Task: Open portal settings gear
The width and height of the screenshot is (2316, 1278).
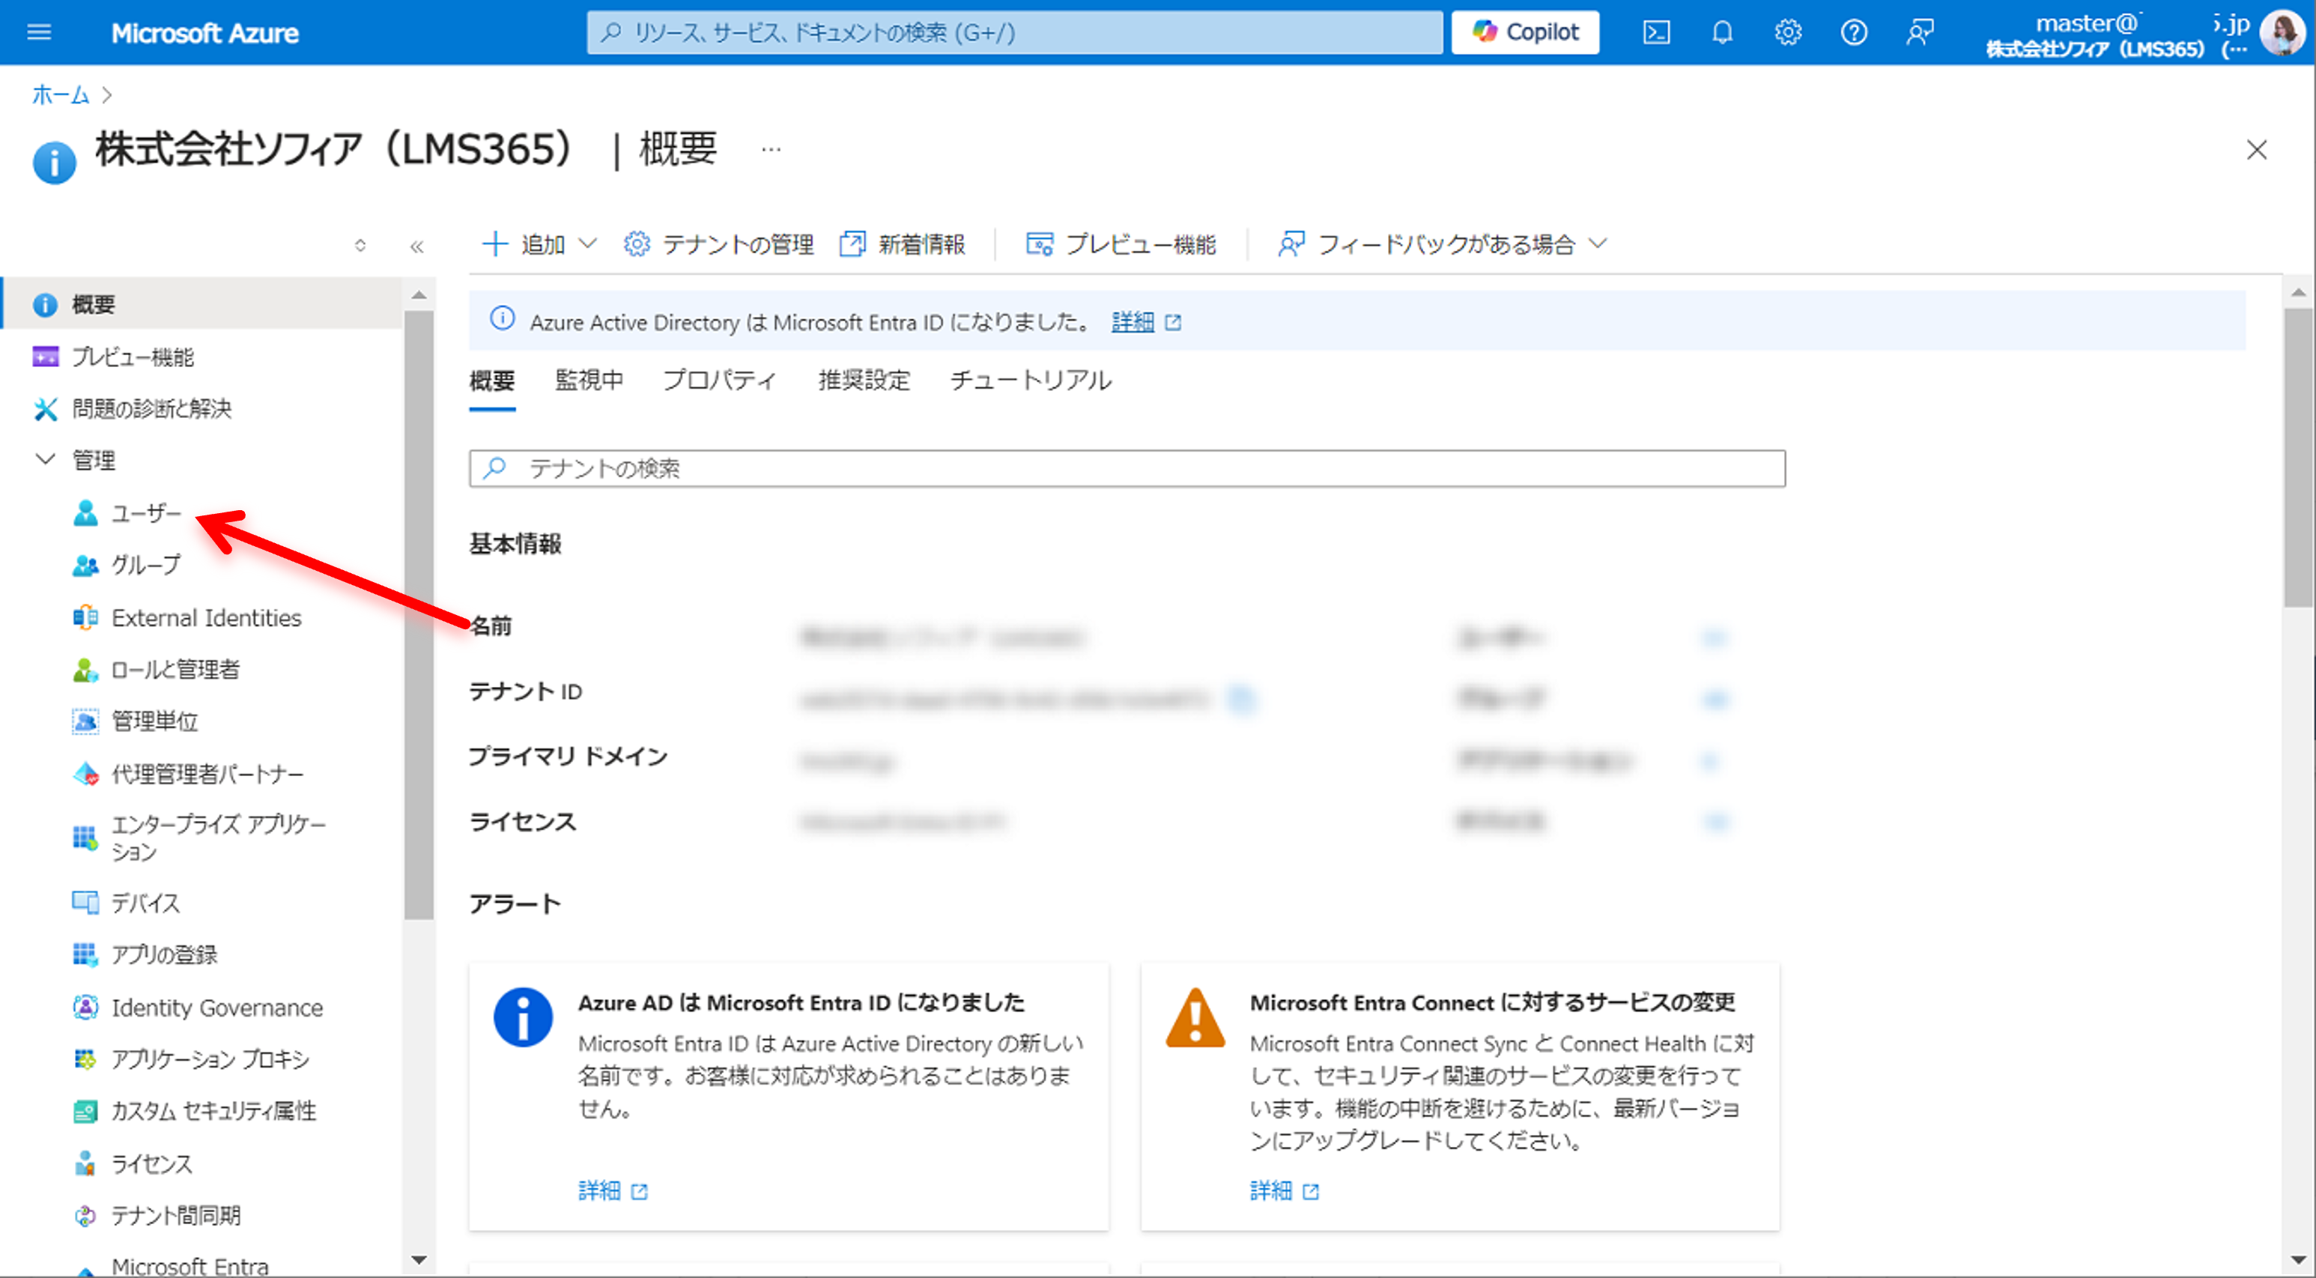Action: pos(1787,32)
